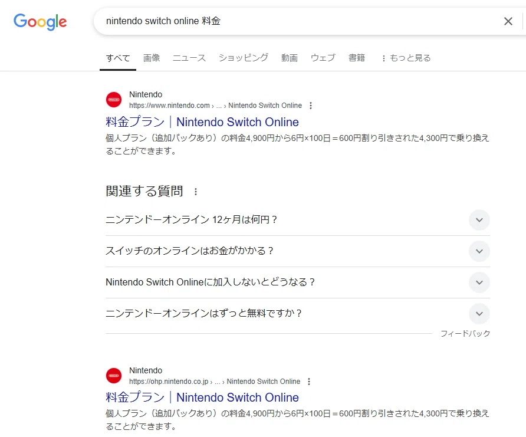Expand question ニンテンドーオンライン 12ヶ月は何円？

coord(298,219)
